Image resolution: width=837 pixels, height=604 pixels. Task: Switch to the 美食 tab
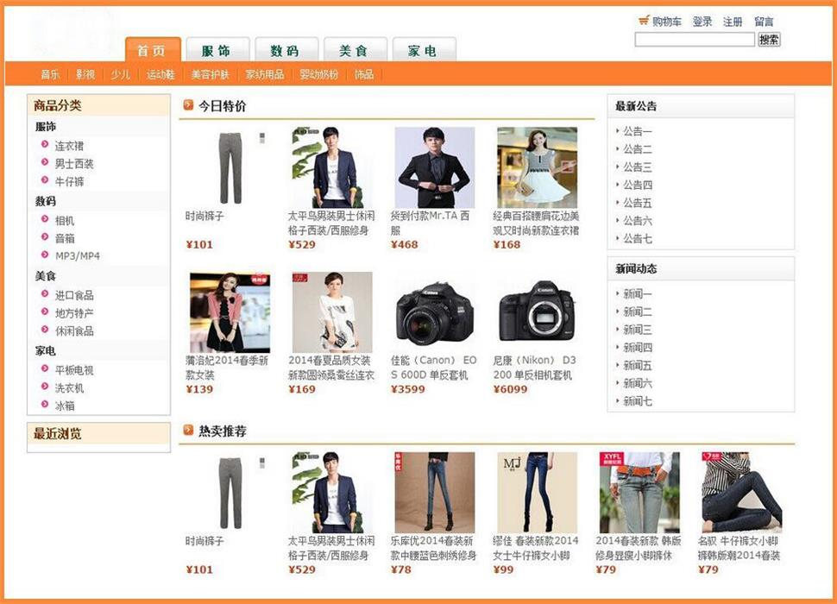coord(355,50)
